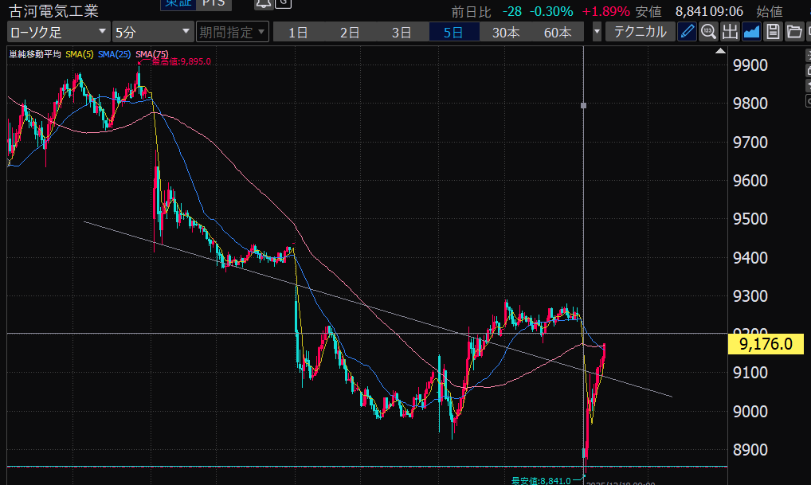Click the magnifier value search icon

pos(708,33)
